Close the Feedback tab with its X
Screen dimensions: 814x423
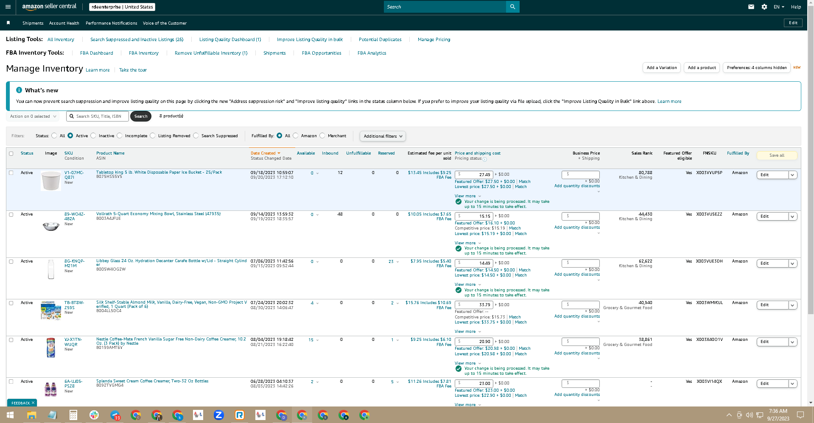coord(33,403)
